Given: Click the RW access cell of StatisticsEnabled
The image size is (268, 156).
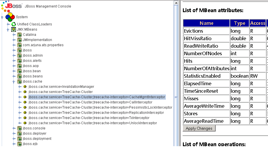Looking at the screenshot, I should 258,76.
